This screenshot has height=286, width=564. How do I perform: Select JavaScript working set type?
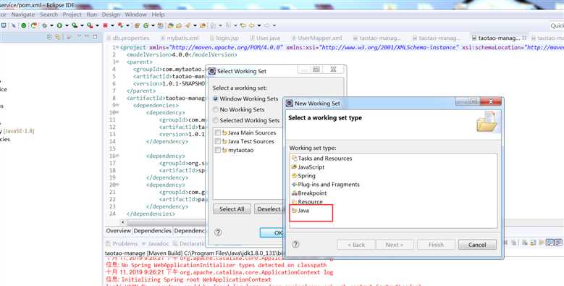[x=308, y=167]
